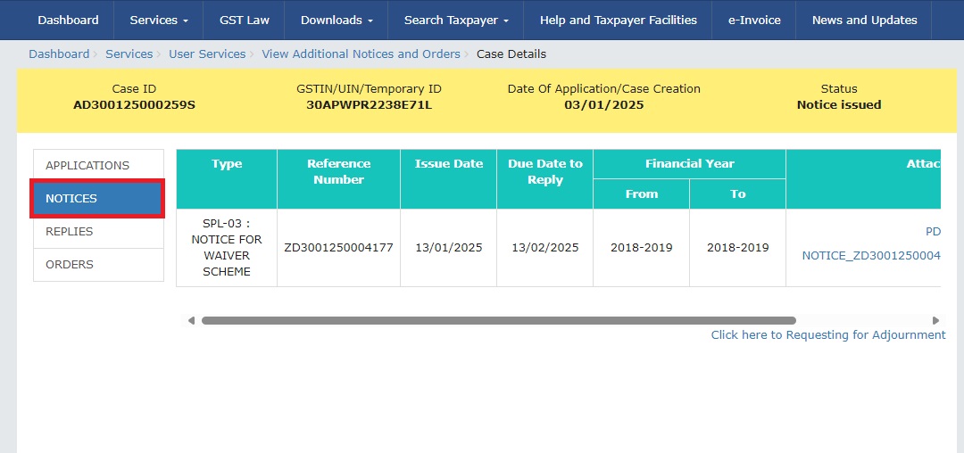Click the horizontal scrollbar left arrow

click(191, 320)
